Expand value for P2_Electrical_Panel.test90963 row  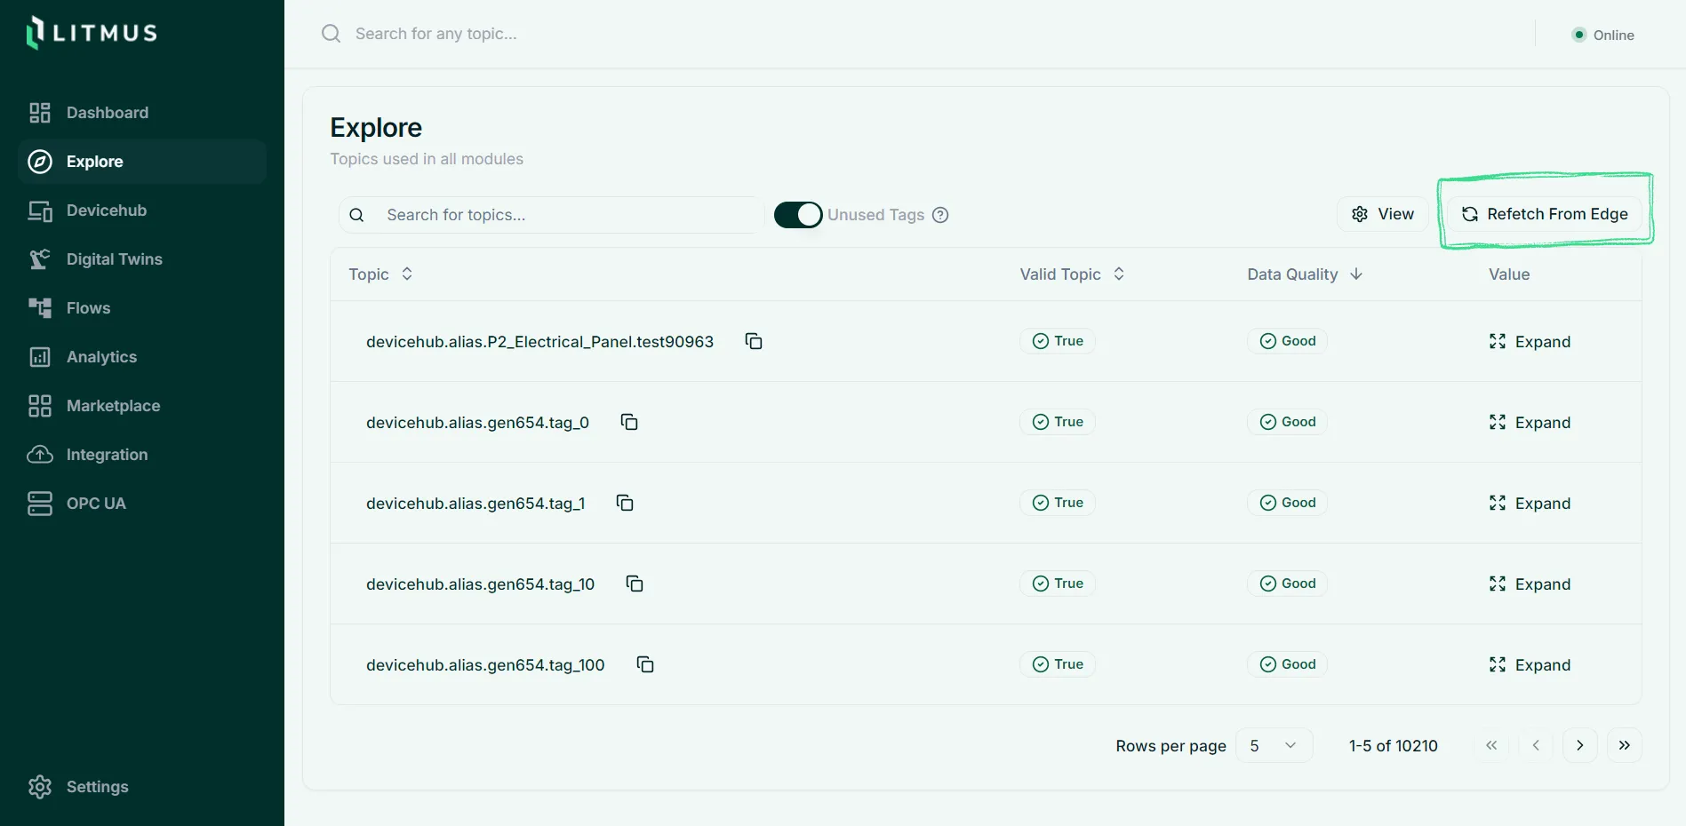tap(1530, 341)
